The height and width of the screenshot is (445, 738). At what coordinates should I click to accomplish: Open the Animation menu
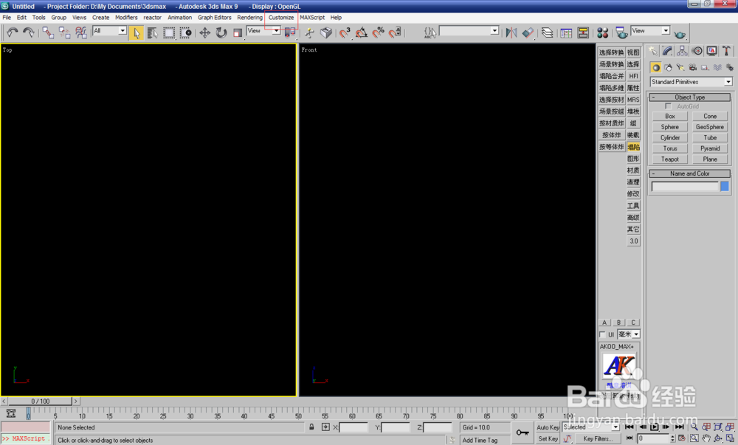[180, 18]
